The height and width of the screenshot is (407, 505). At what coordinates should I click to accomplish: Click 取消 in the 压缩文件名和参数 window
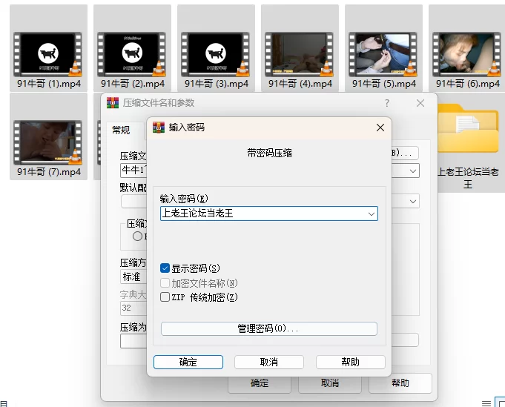[330, 383]
